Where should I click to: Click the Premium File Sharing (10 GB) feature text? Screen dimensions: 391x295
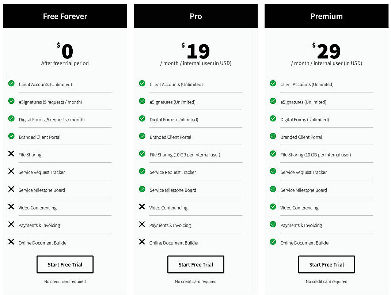(315, 155)
